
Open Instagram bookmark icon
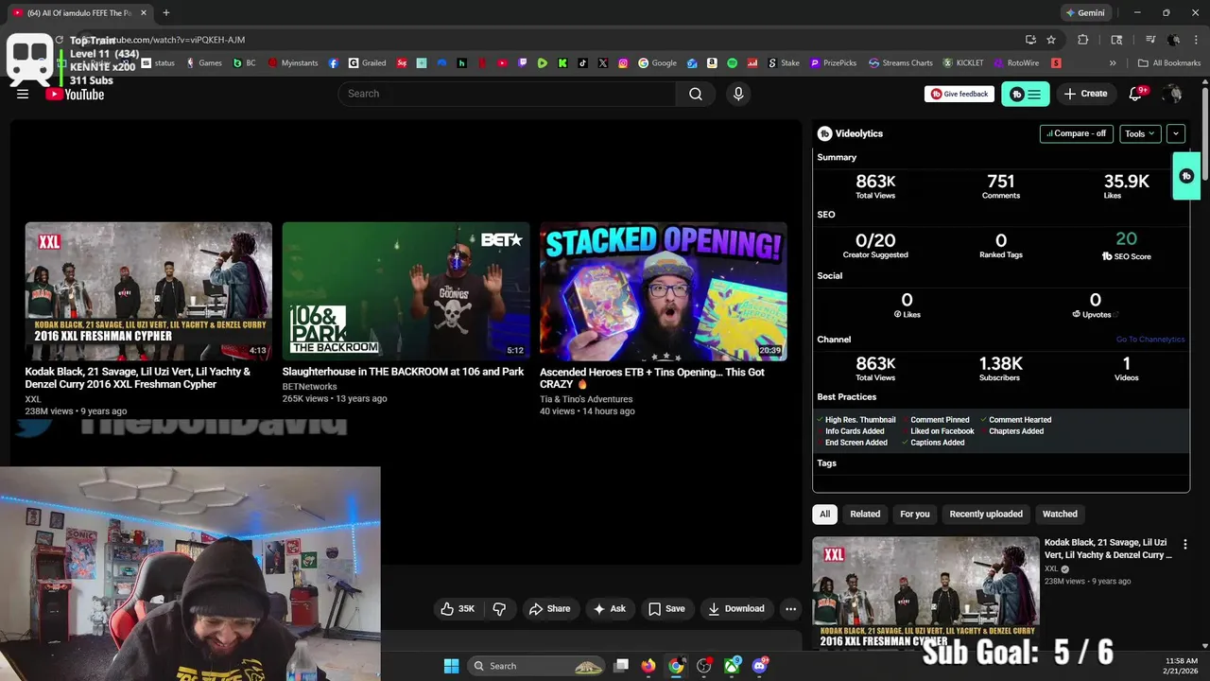[623, 63]
